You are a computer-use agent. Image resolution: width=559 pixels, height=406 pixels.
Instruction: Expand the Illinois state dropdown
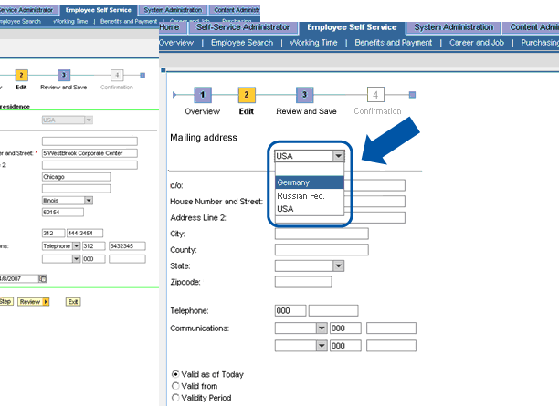(x=88, y=200)
